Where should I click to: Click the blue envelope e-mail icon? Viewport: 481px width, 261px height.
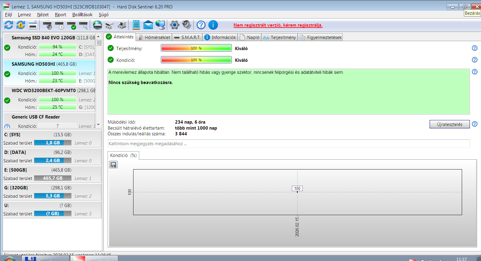click(x=148, y=25)
